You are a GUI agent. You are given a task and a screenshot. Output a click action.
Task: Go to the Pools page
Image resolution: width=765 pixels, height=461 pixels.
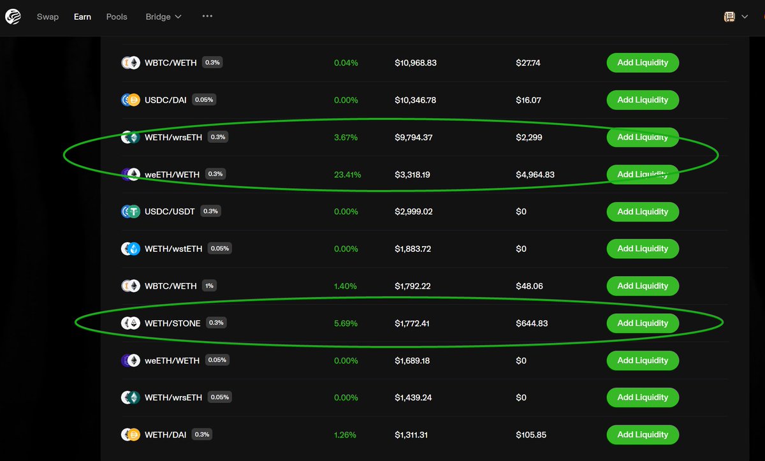tap(117, 17)
